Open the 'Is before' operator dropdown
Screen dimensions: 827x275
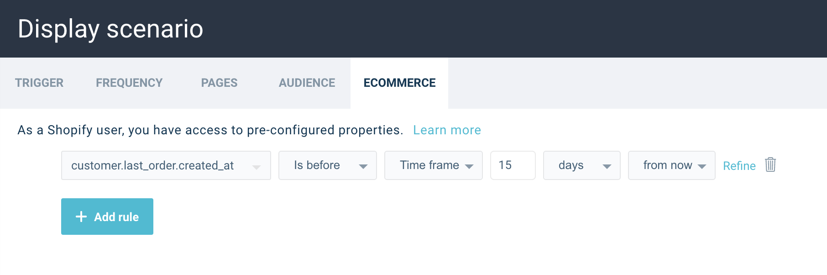click(327, 165)
